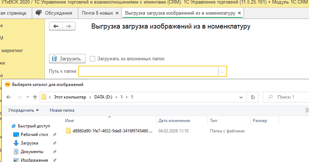Click Этот компьютер in breadcrumb path
309x162 pixels.
pos(70,97)
